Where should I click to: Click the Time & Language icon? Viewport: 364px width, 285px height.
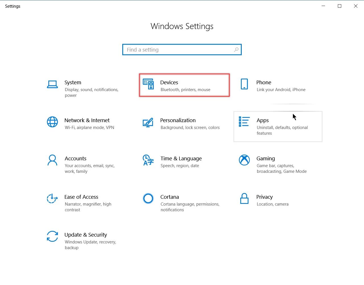pyautogui.click(x=148, y=160)
